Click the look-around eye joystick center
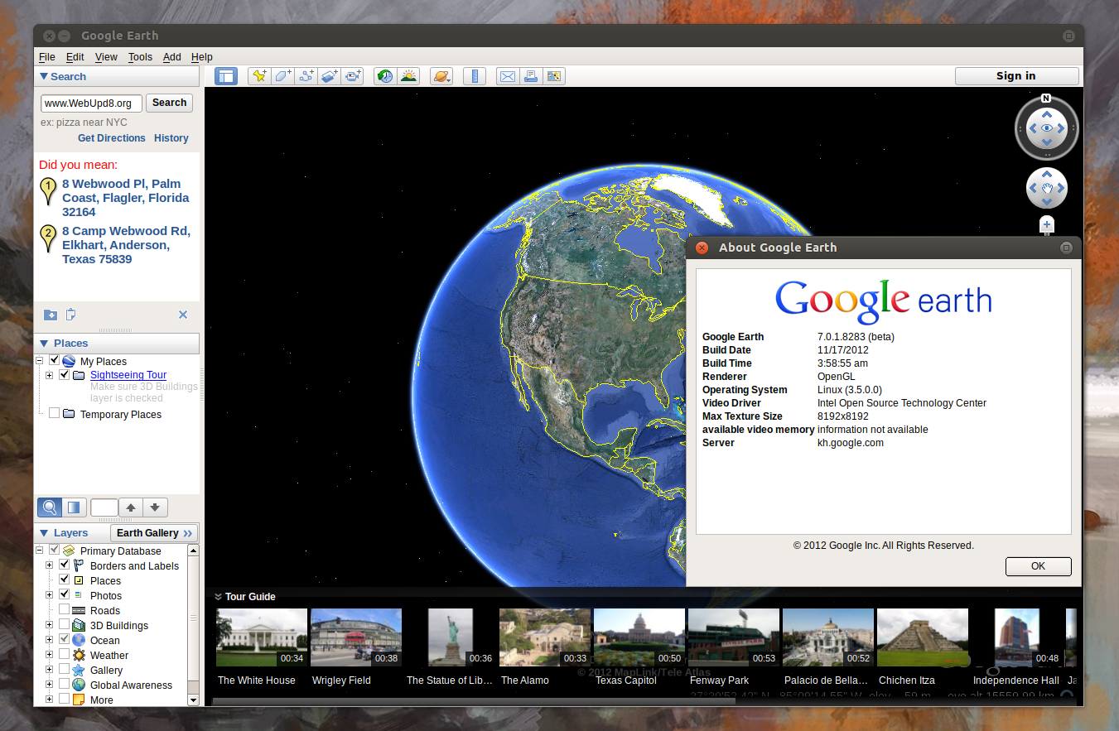The width and height of the screenshot is (1119, 731). [1047, 128]
